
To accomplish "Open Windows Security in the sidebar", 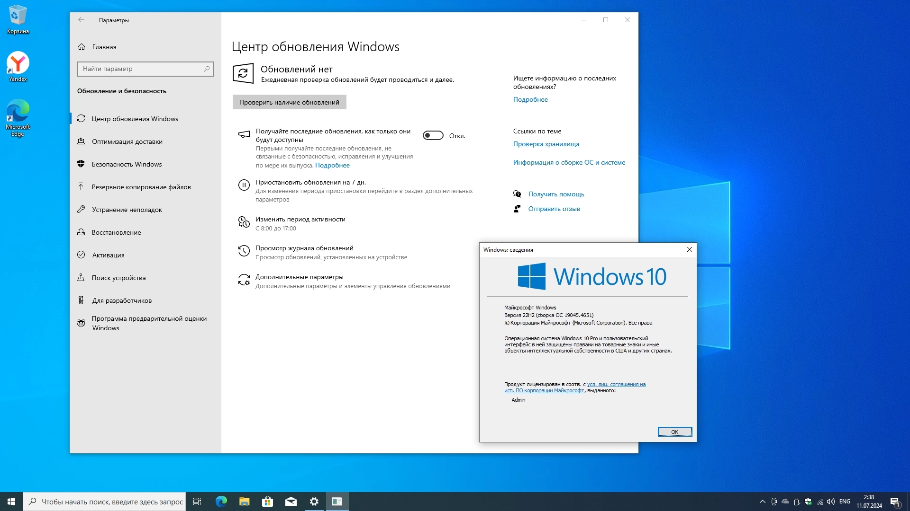I will tap(127, 164).
